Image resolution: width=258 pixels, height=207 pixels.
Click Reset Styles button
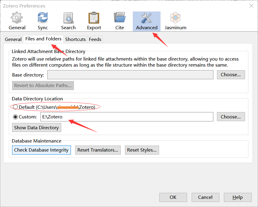point(142,150)
